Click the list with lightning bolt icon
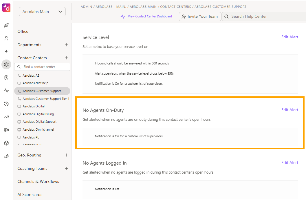This screenshot has height=200, width=306. pyautogui.click(x=6, y=156)
